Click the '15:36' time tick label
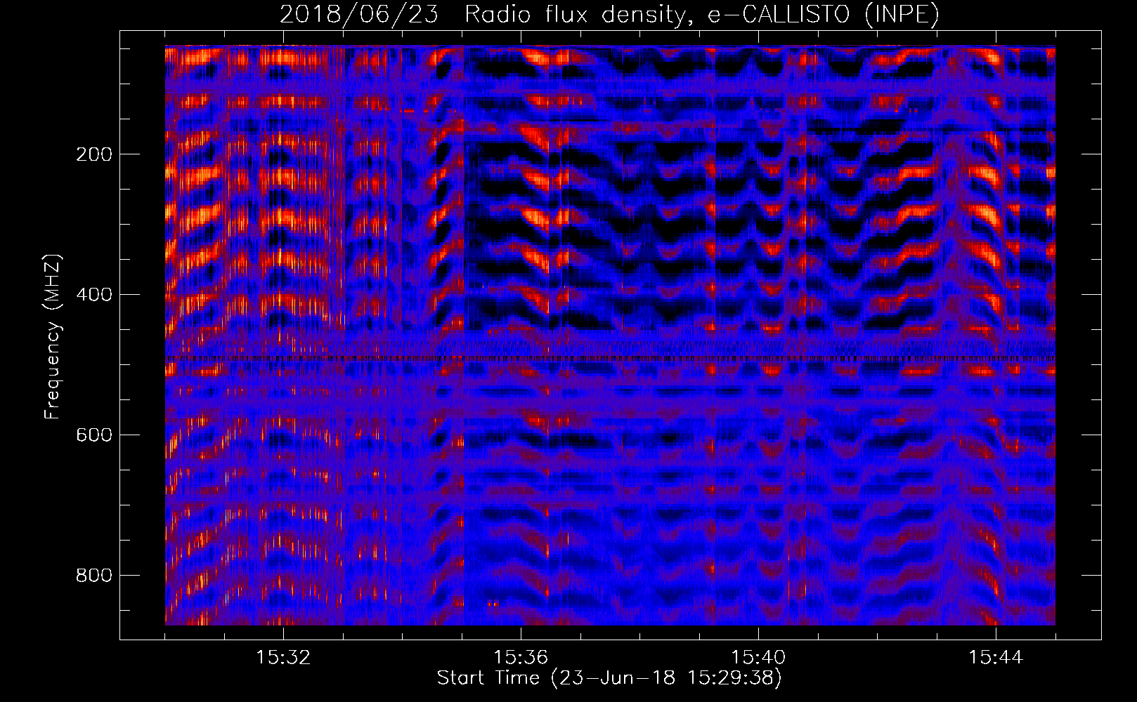 [521, 658]
